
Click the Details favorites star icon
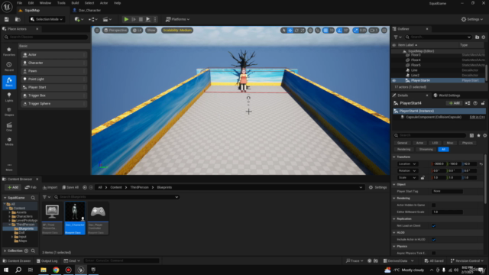click(x=478, y=135)
